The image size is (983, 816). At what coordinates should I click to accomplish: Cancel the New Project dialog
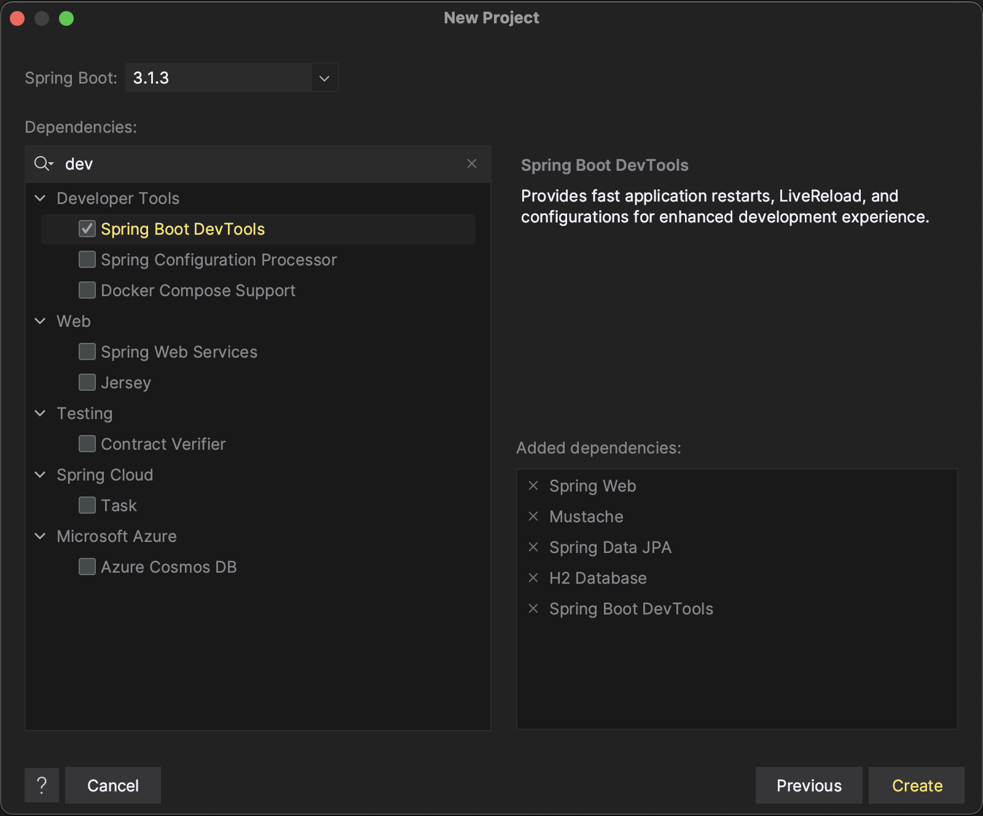point(113,785)
